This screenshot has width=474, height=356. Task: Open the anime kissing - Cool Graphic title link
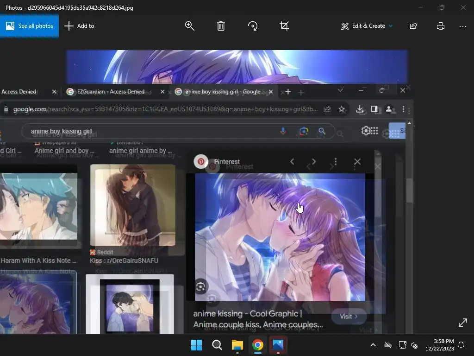coord(258,319)
